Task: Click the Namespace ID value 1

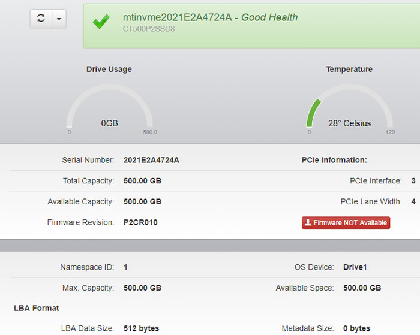Action: 125,267
